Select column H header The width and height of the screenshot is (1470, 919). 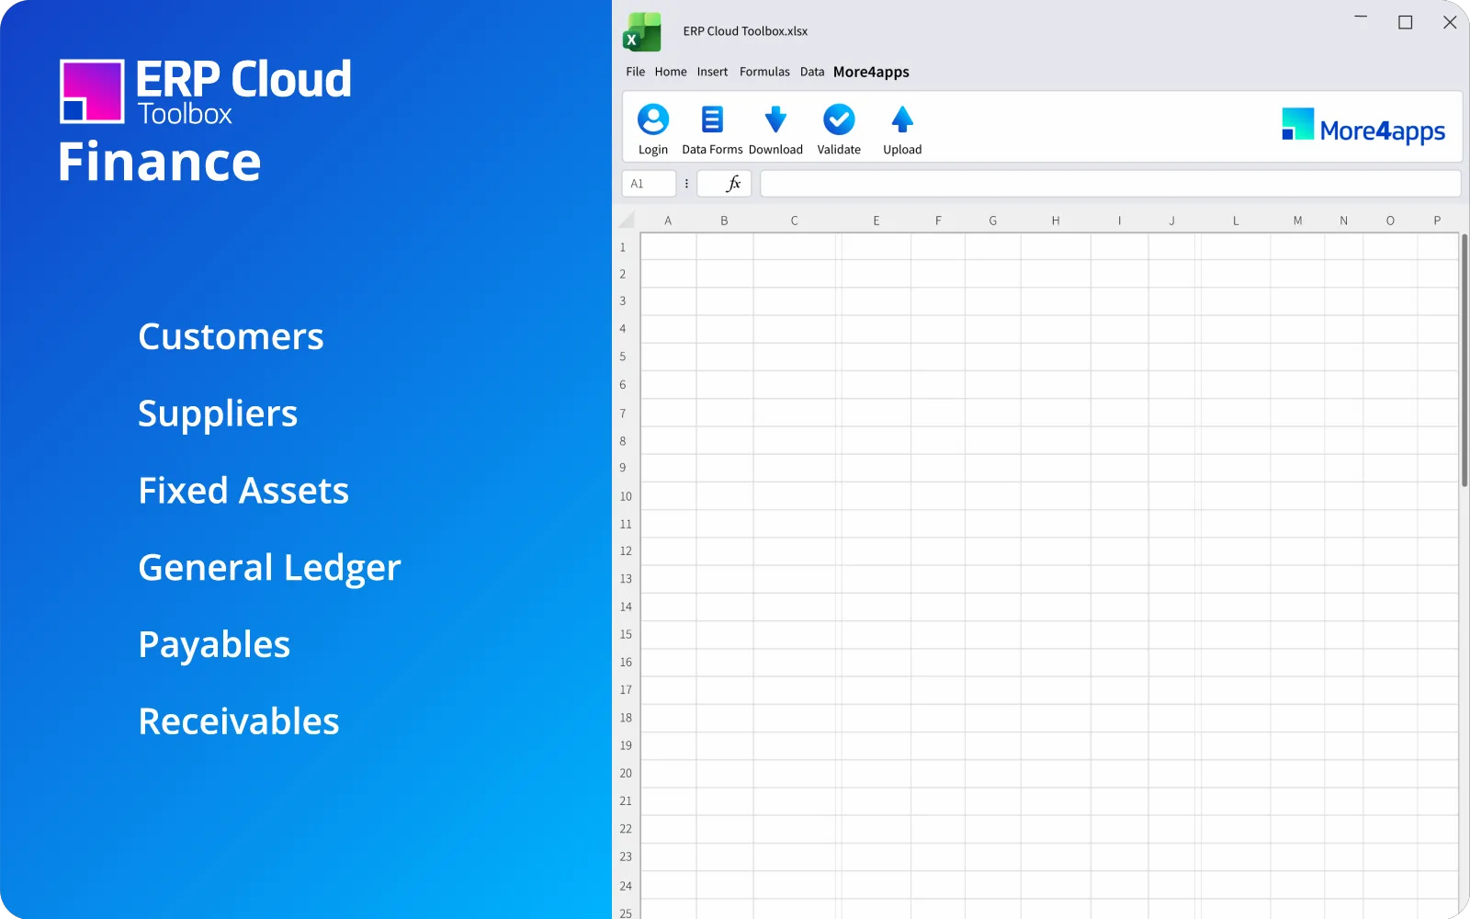pos(1056,221)
